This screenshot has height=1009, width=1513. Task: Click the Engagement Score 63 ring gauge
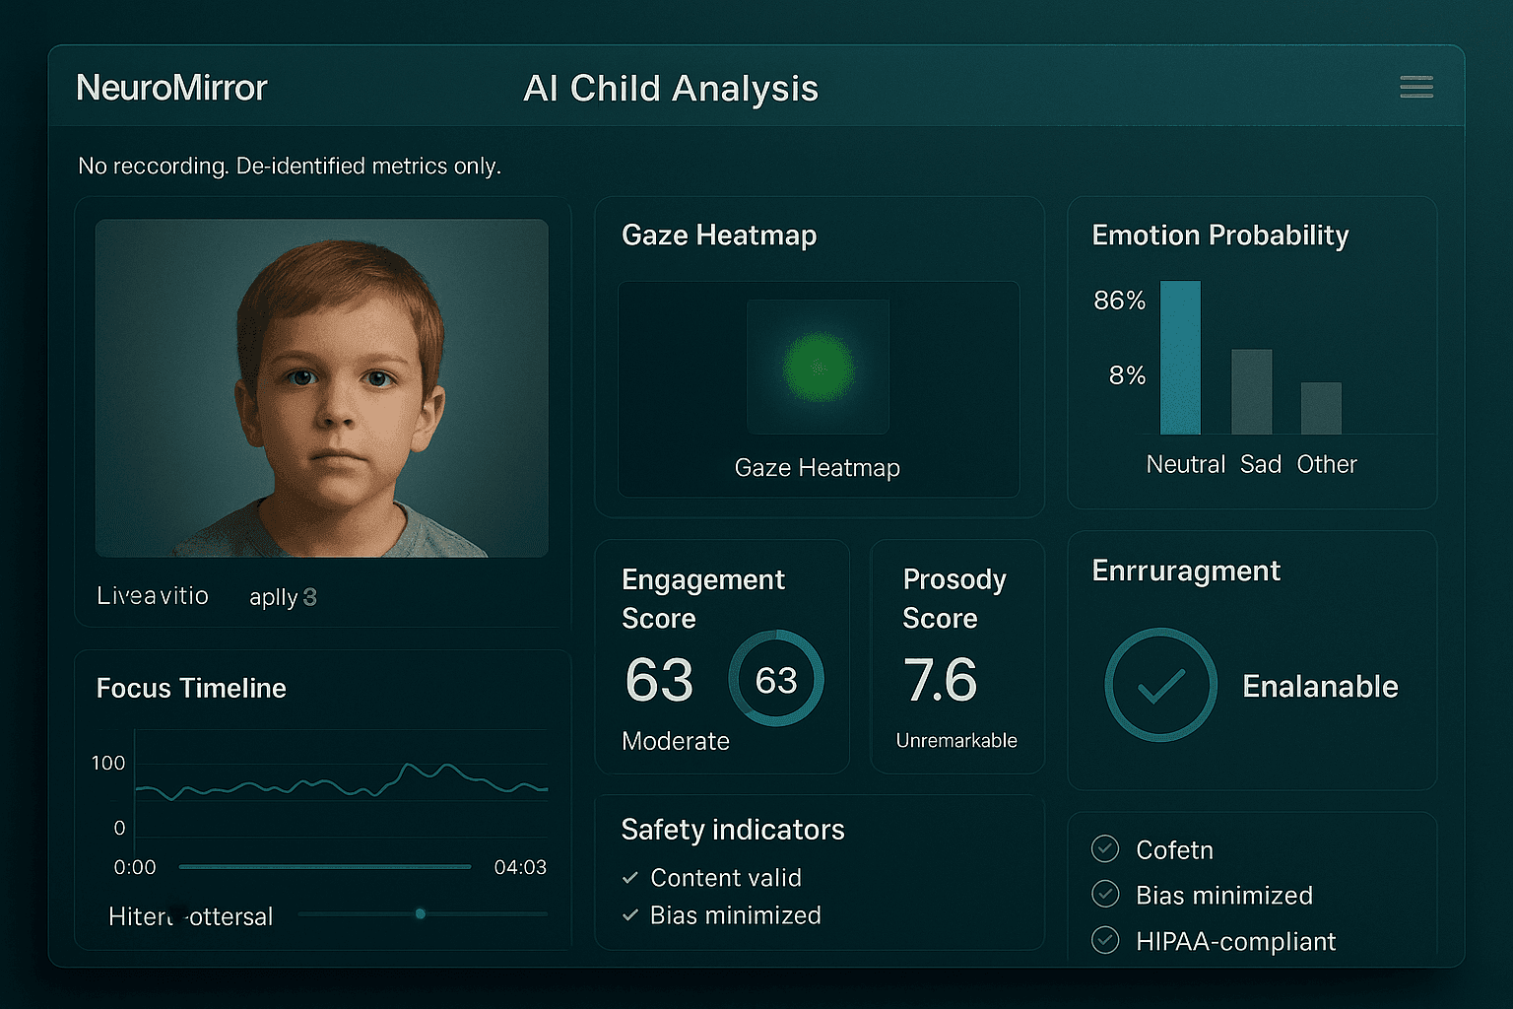click(x=776, y=679)
